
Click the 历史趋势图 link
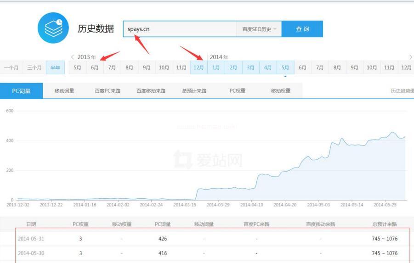coord(402,91)
